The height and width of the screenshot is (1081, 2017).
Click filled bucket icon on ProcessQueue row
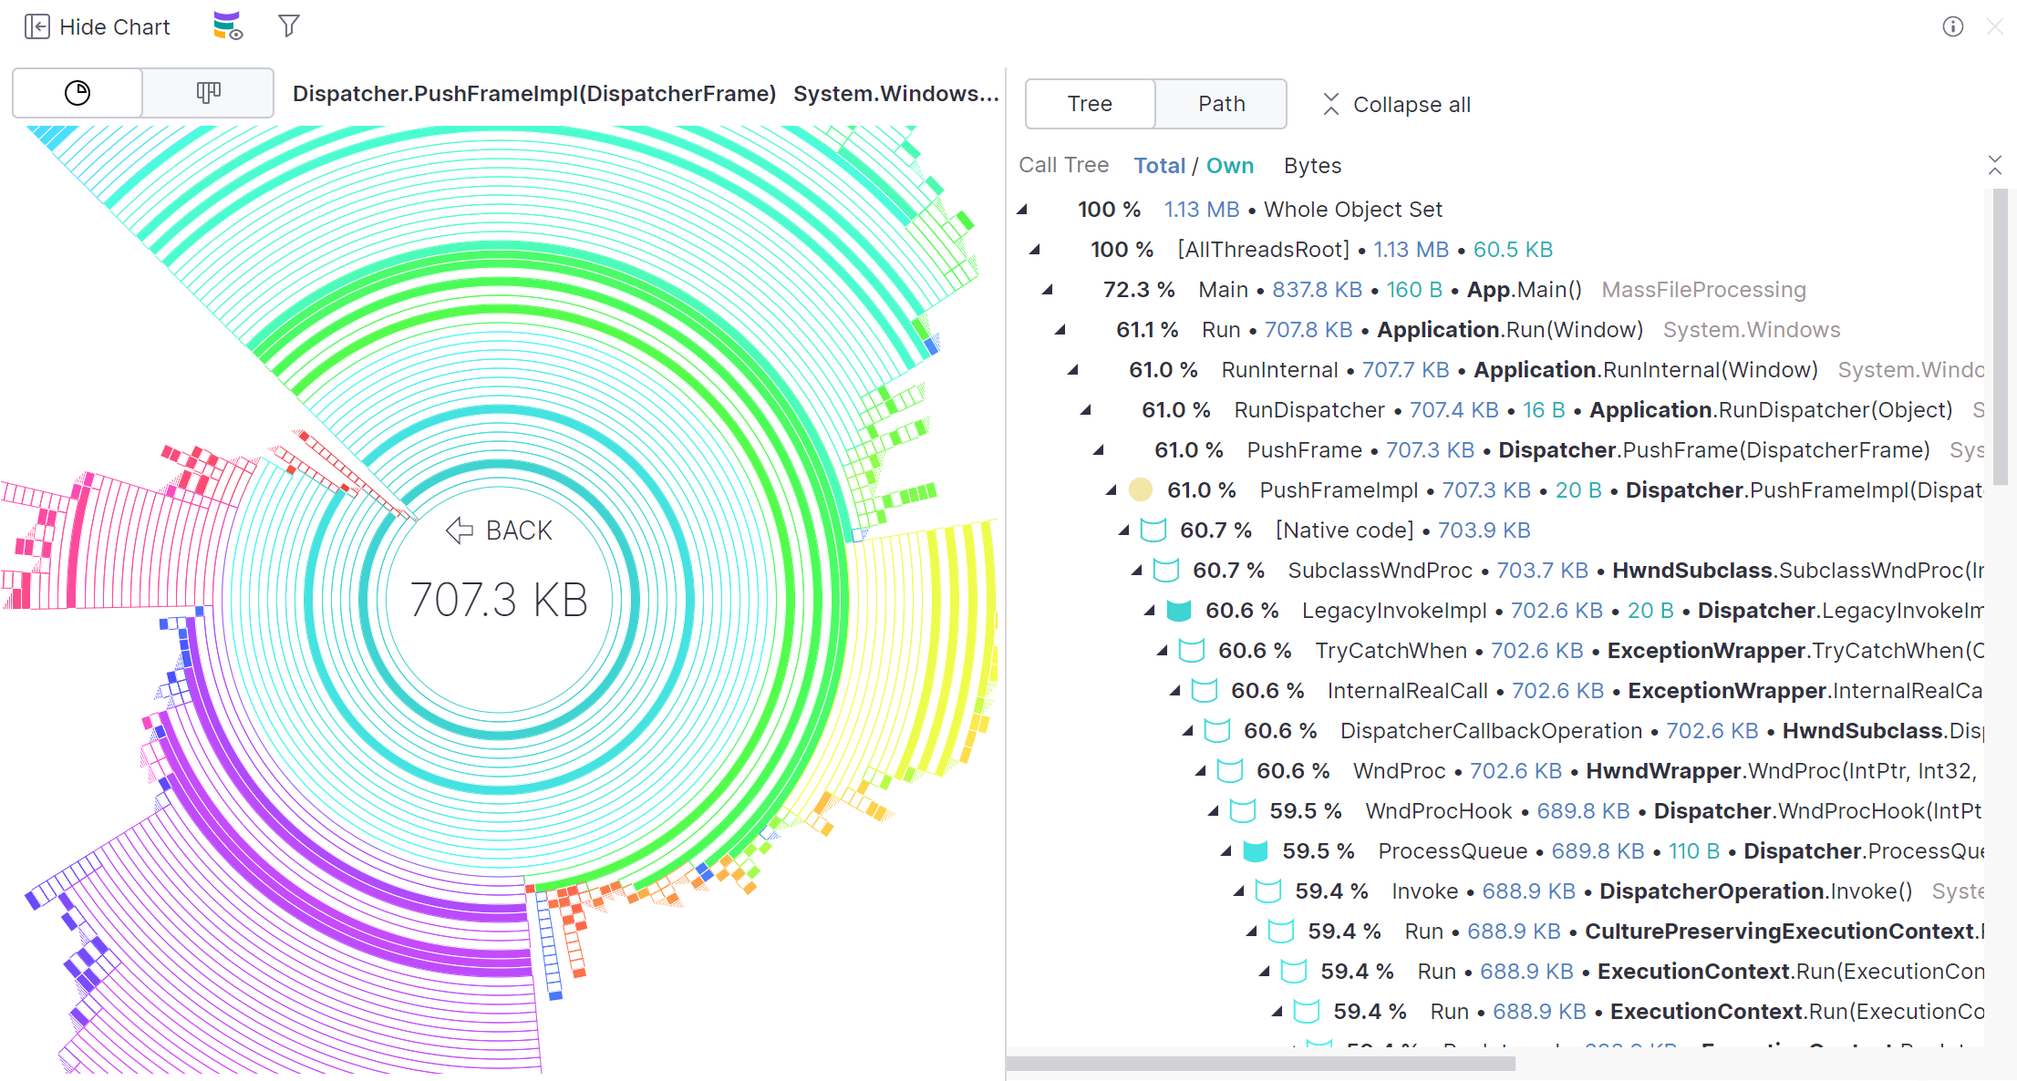[x=1256, y=851]
